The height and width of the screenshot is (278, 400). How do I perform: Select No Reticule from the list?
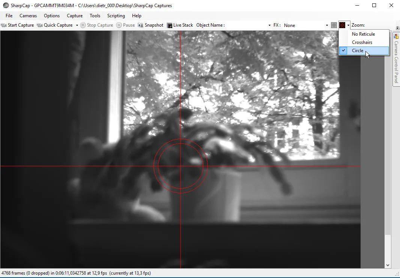pos(363,34)
